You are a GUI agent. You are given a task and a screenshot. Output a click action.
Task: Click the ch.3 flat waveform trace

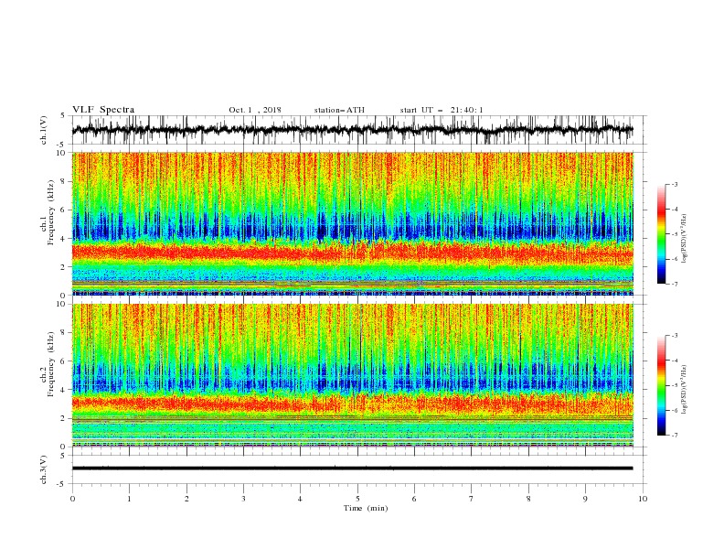click(352, 468)
